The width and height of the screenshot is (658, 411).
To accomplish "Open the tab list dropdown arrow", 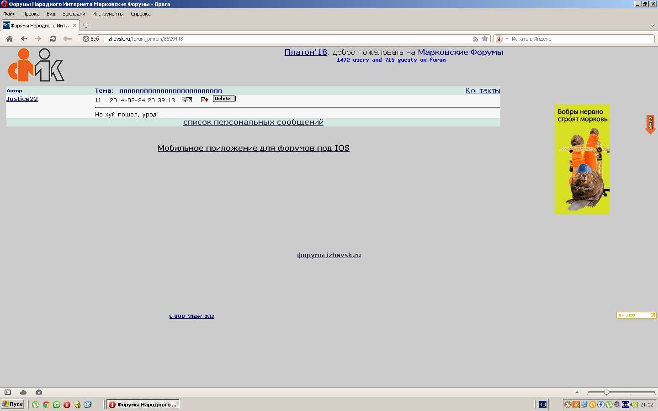I will 653,25.
